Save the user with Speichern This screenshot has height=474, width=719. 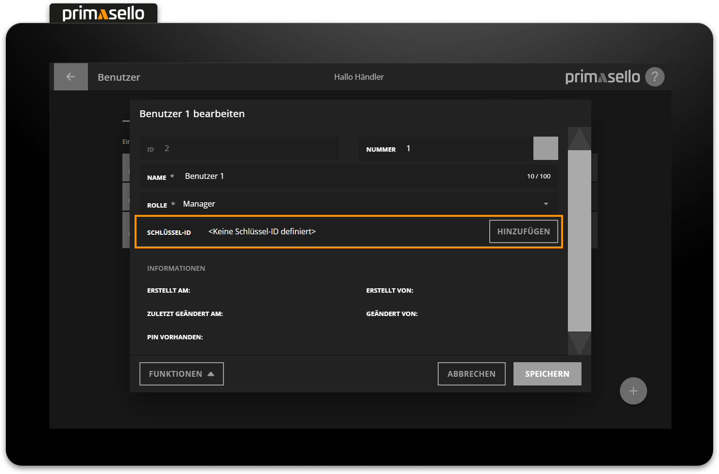coord(547,374)
